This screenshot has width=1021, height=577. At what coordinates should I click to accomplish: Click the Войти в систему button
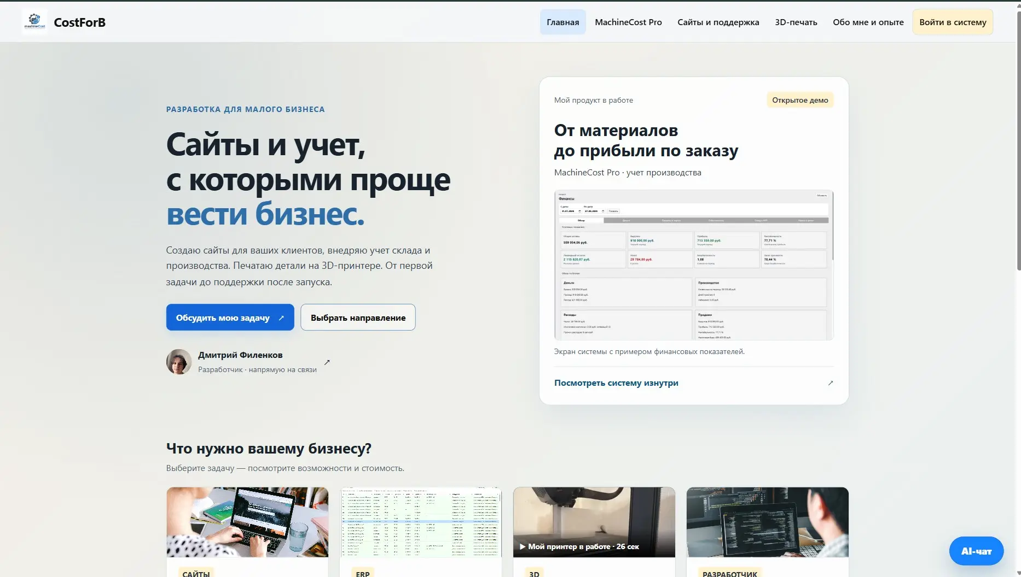click(x=953, y=22)
